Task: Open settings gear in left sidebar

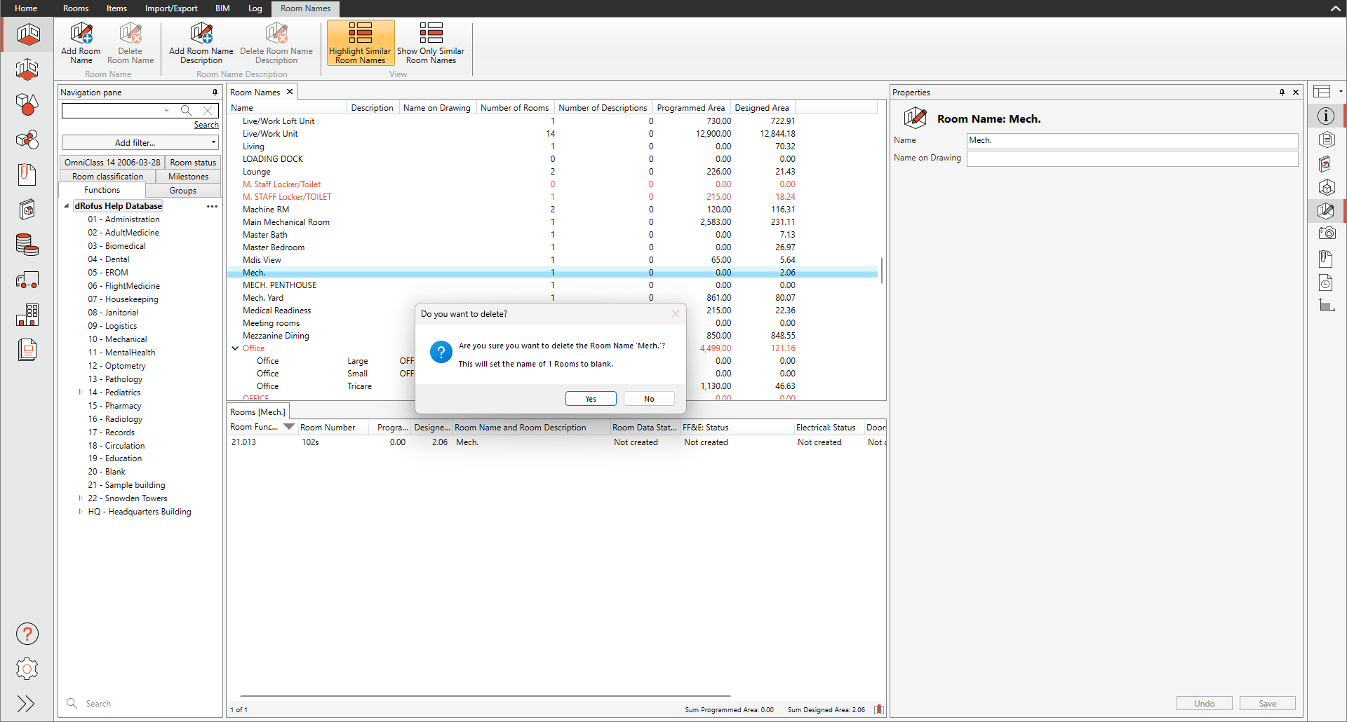Action: click(27, 669)
